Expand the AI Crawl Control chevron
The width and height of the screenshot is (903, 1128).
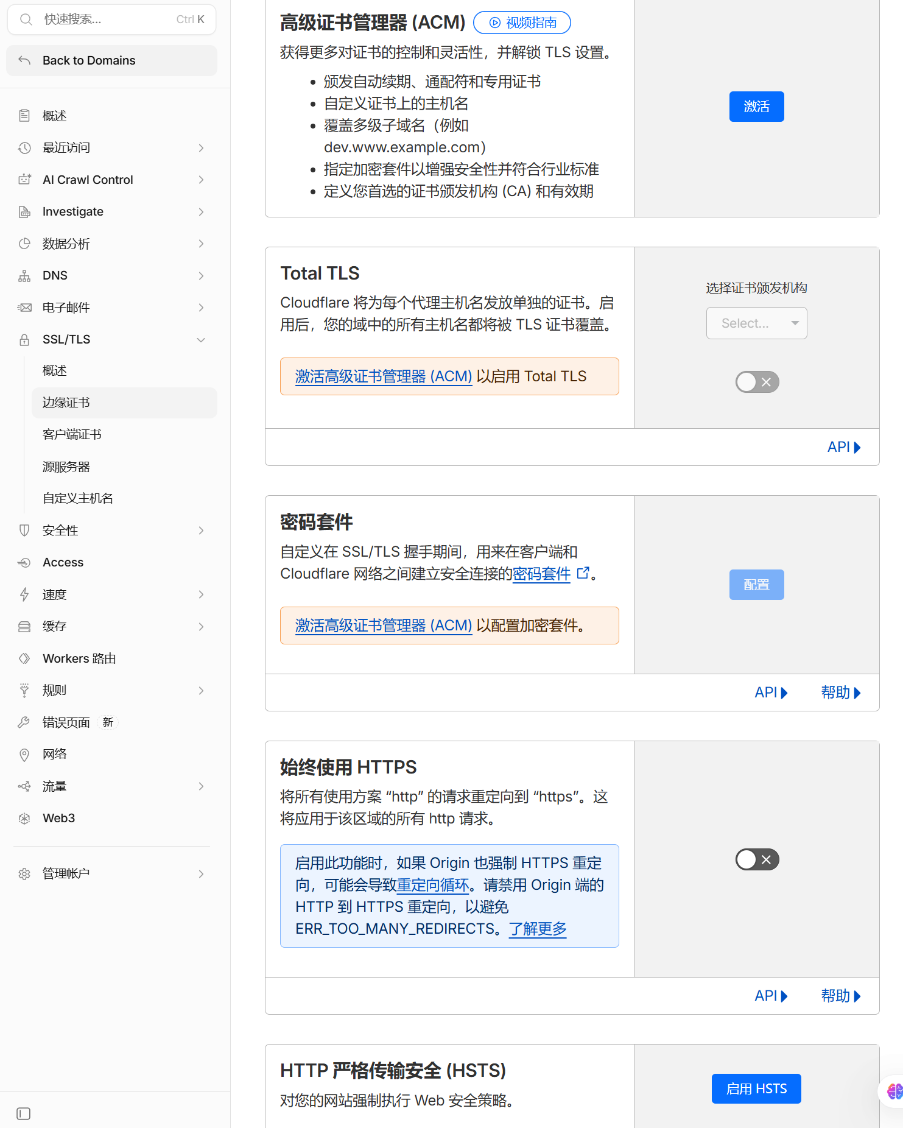pos(201,180)
